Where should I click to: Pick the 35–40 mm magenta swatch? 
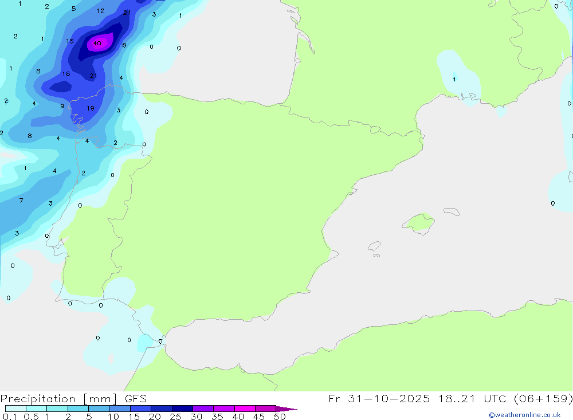[x=224, y=409]
